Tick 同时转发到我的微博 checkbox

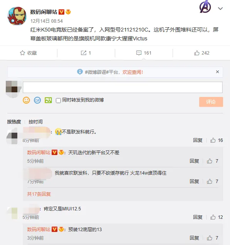(x=58, y=100)
